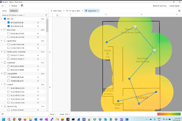The height and width of the screenshot is (121, 182).
Task: Open the three-dots options in Networks panel
Action: coord(46,11)
